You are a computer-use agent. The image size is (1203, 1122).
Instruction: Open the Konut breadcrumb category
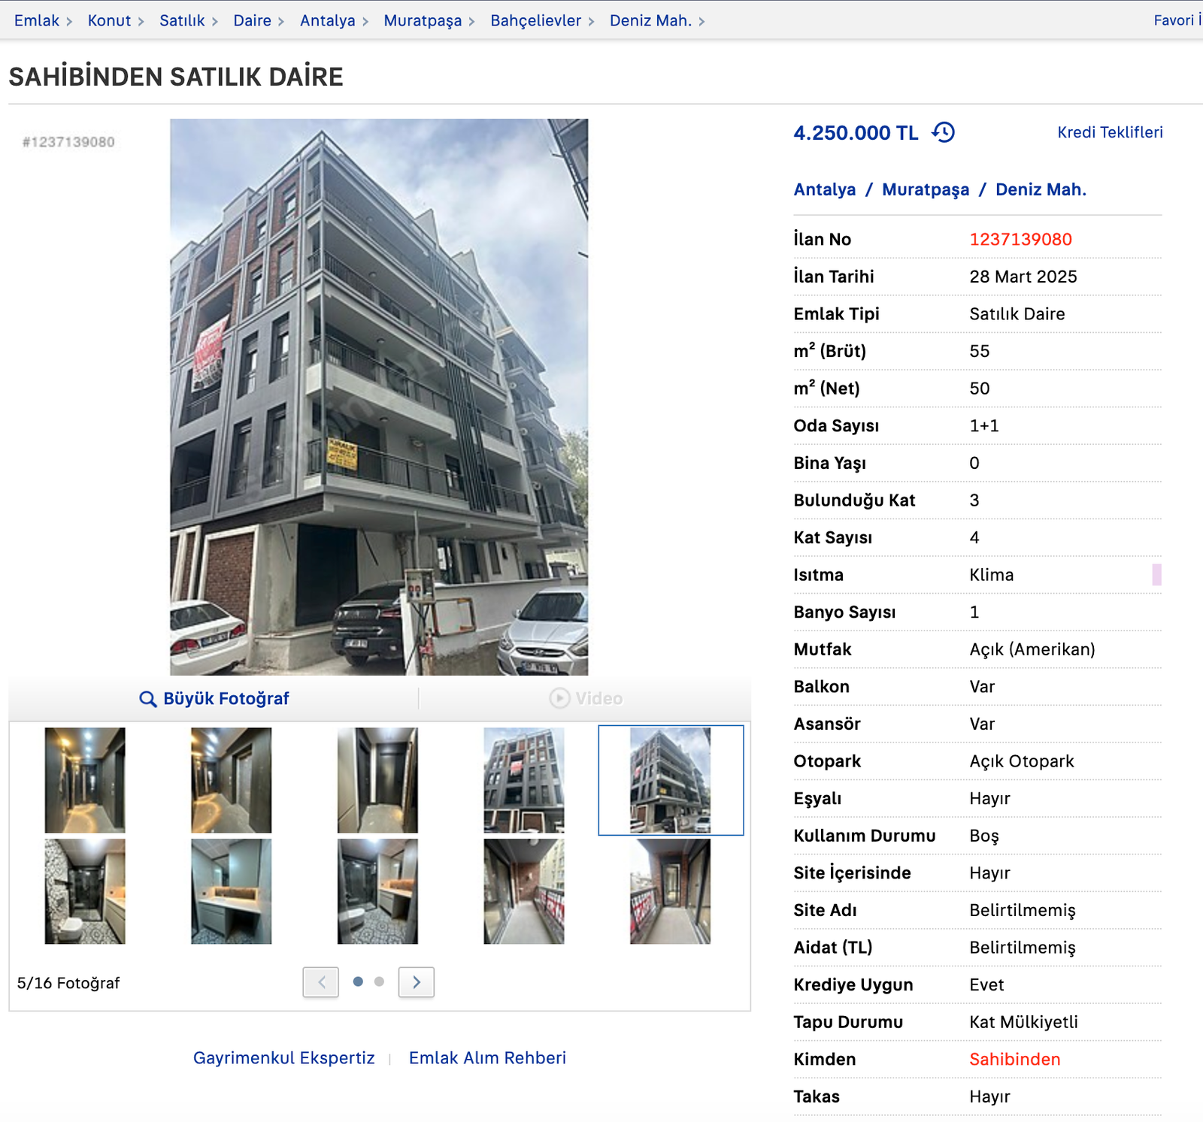[109, 20]
